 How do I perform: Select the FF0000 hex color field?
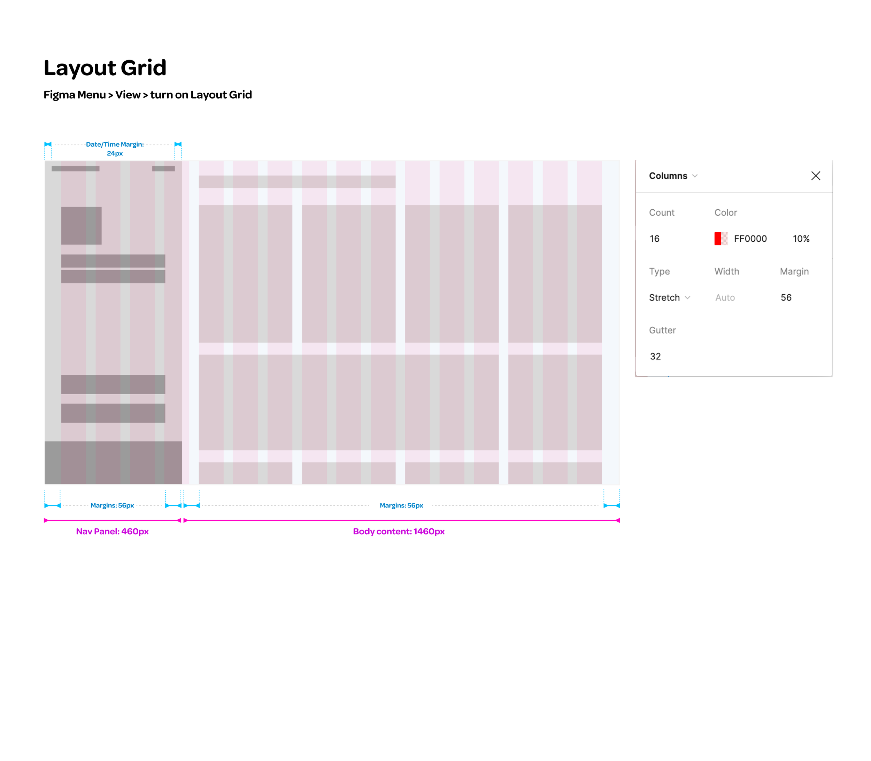750,239
